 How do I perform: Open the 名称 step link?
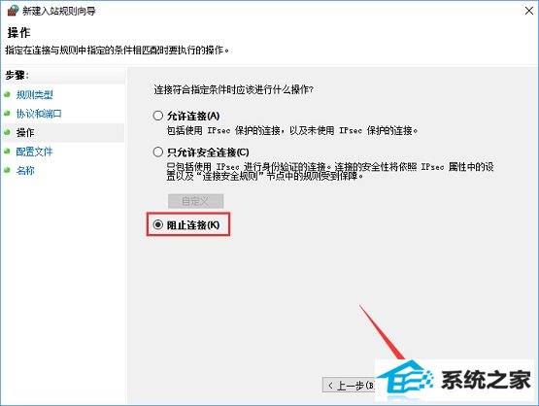pyautogui.click(x=25, y=170)
